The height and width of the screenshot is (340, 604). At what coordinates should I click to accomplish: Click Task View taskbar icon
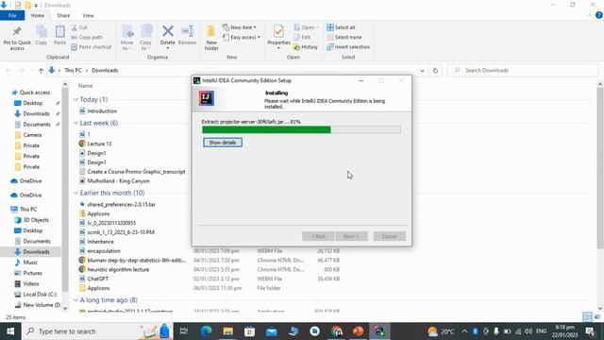(x=184, y=331)
